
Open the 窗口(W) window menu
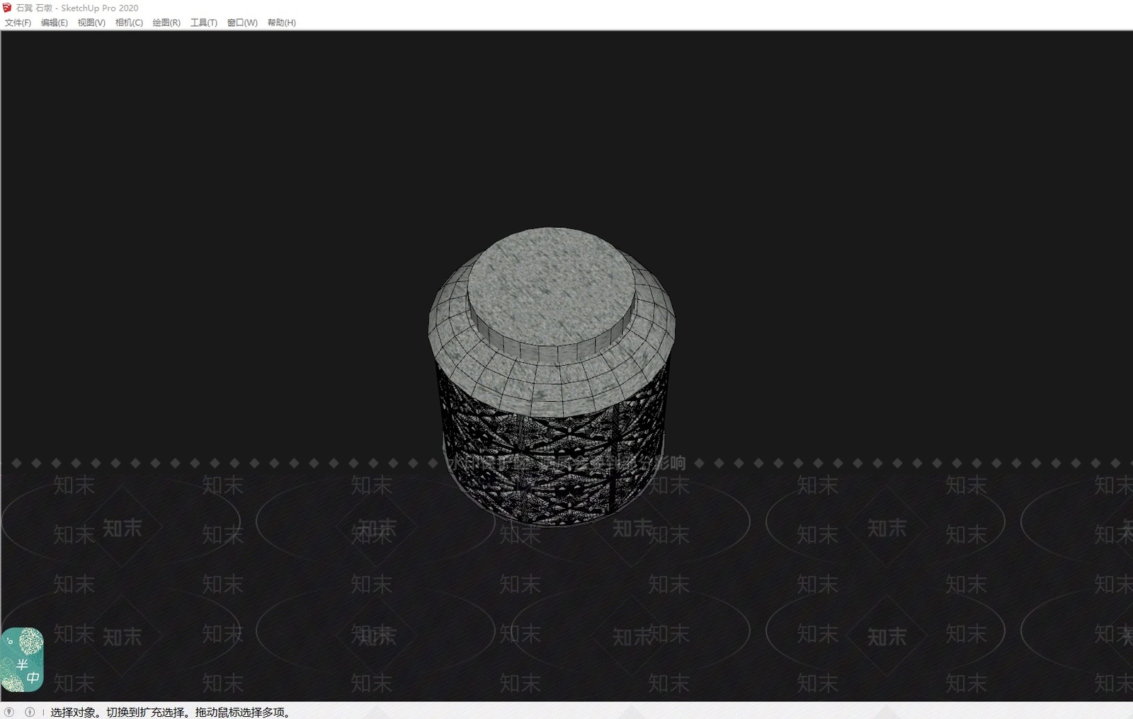242,23
